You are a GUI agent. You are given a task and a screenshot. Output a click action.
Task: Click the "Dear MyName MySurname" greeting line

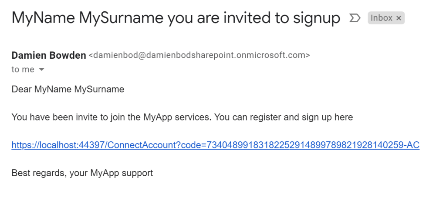(x=68, y=90)
